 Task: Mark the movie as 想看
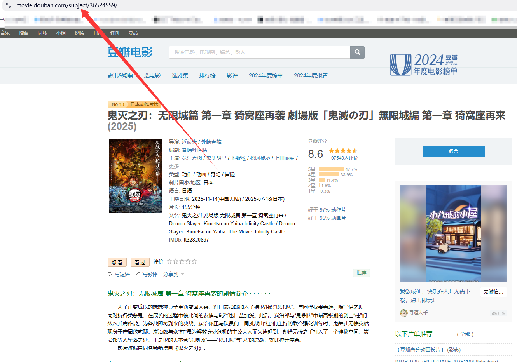117,262
